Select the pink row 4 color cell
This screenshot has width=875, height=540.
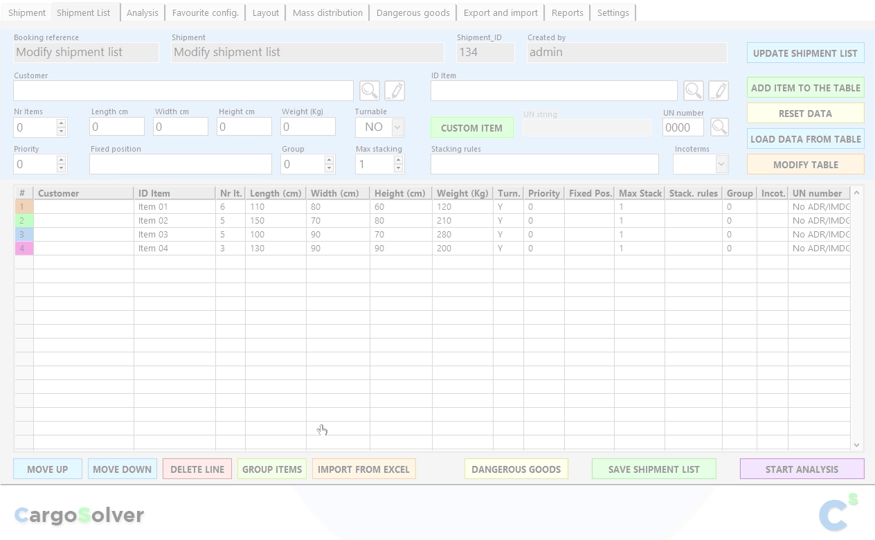(24, 249)
